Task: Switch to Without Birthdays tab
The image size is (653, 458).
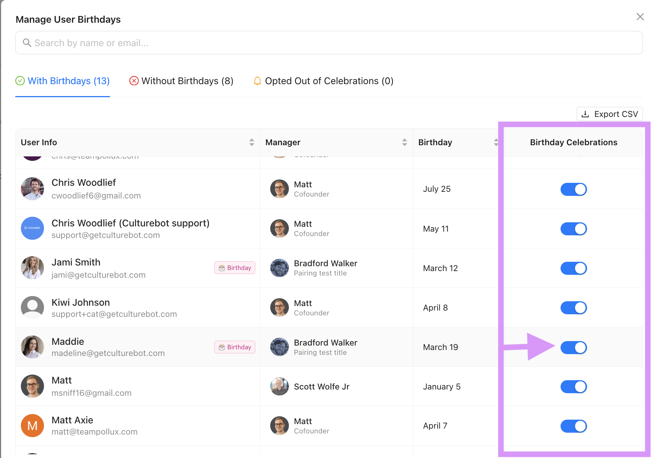Action: click(181, 81)
